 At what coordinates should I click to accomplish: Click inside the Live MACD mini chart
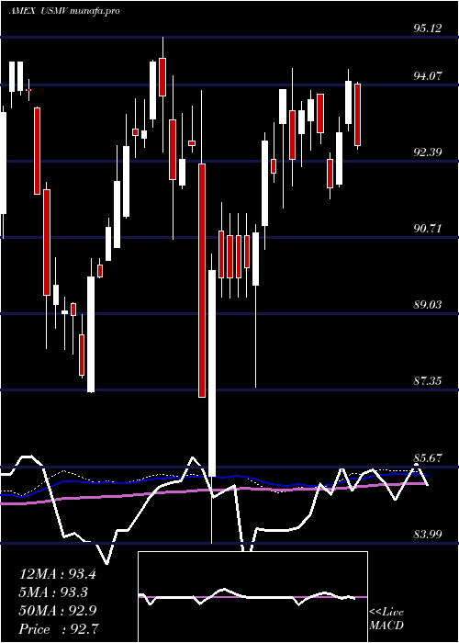(x=252, y=597)
